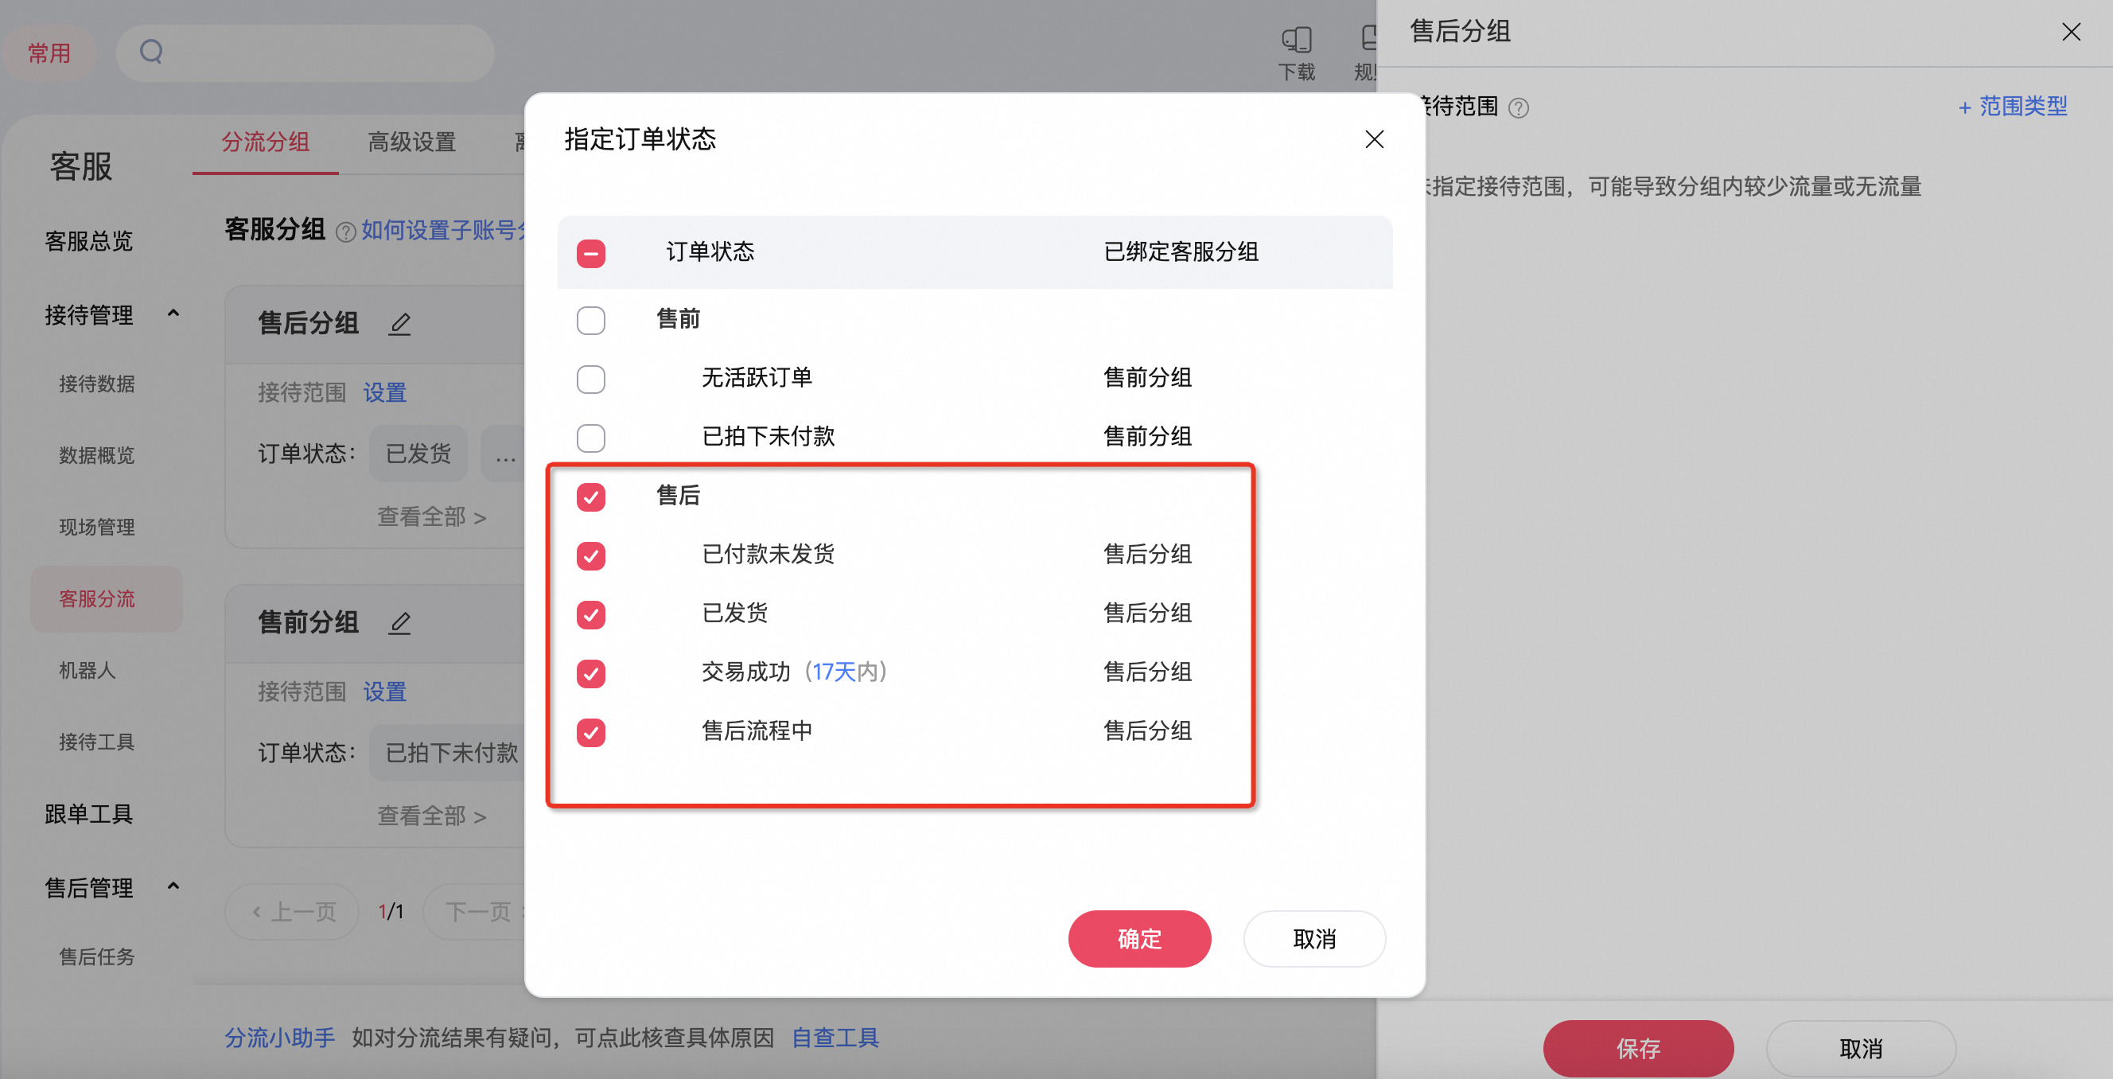Screen dimensions: 2113x1079
Task: Collapse the 售后管理 menu chevron
Action: click(173, 886)
